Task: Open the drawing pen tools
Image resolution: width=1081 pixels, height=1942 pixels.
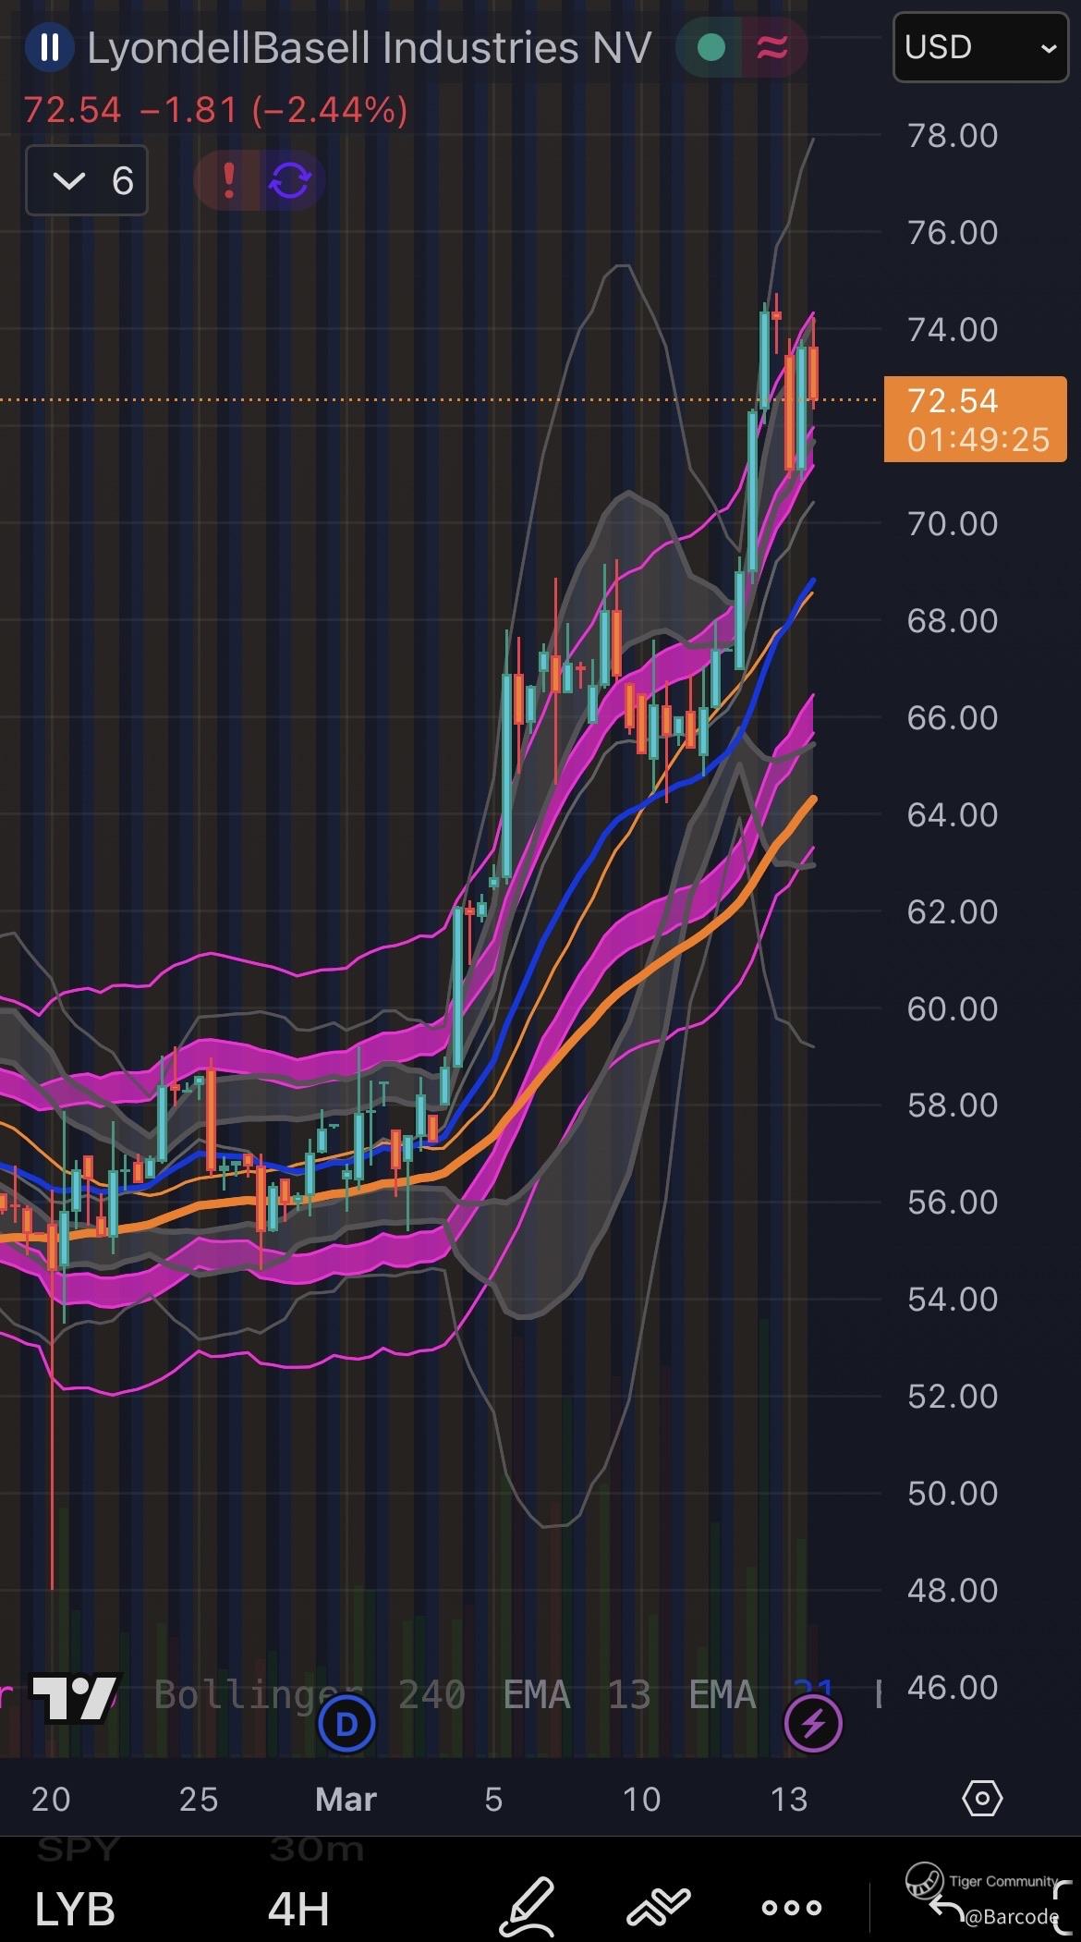Action: (x=528, y=1906)
